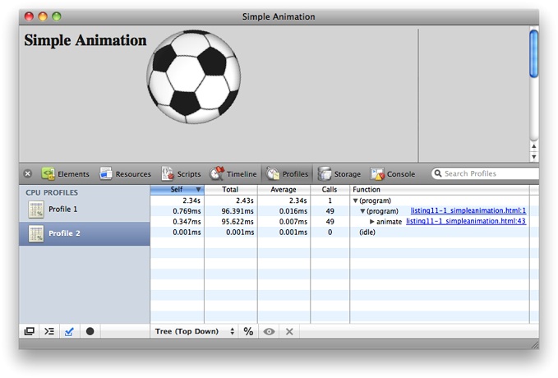The height and width of the screenshot is (378, 558).
Task: Click the Search Profiles field
Action: 489,174
